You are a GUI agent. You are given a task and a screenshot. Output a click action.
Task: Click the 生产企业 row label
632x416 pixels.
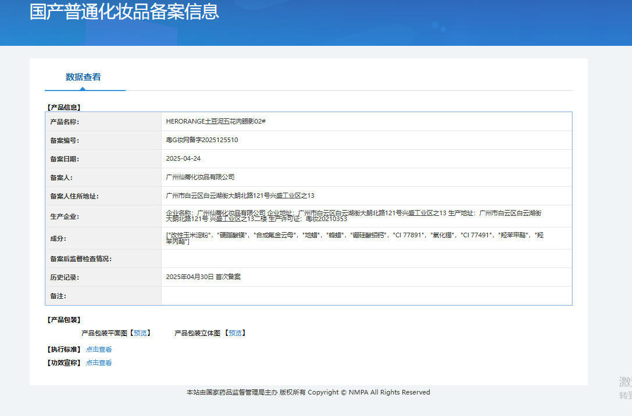point(65,216)
